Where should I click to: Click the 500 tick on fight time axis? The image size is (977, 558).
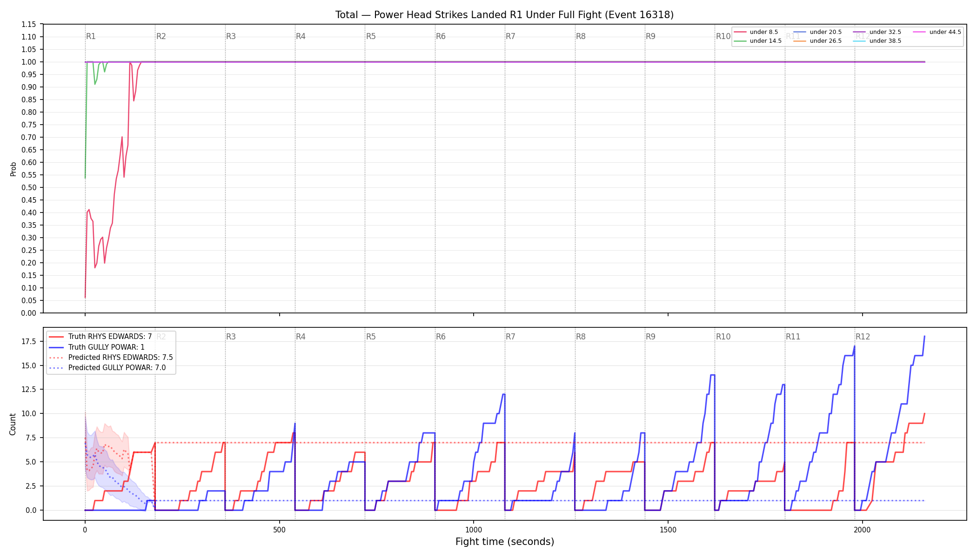pyautogui.click(x=279, y=530)
